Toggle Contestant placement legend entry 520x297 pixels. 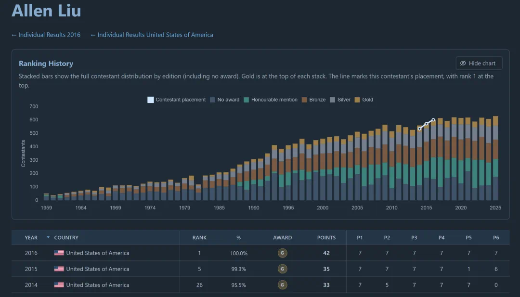[x=176, y=100]
